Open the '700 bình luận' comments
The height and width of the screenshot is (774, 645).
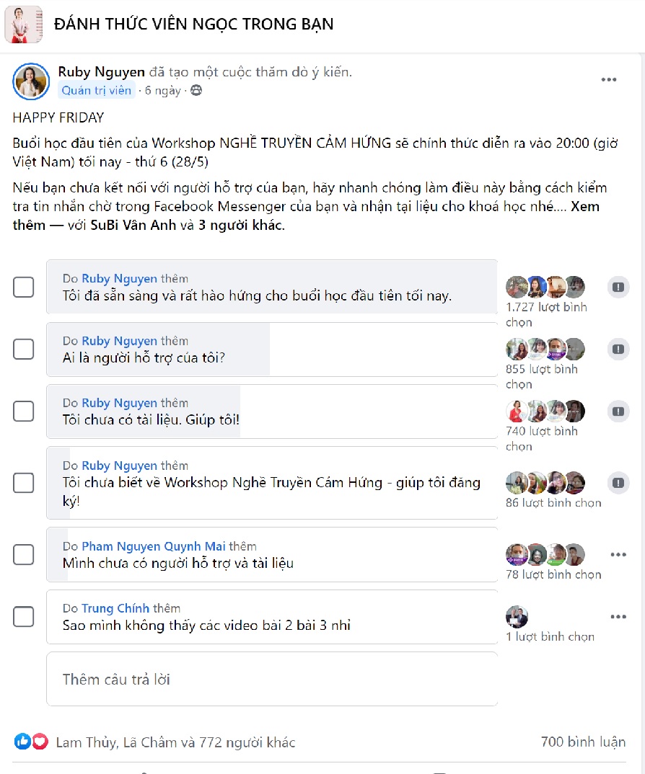[x=583, y=742]
